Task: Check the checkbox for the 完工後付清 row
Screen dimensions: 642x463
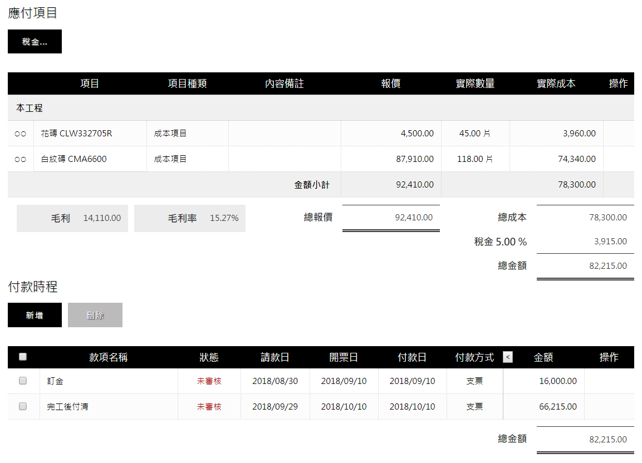Action: click(x=23, y=407)
